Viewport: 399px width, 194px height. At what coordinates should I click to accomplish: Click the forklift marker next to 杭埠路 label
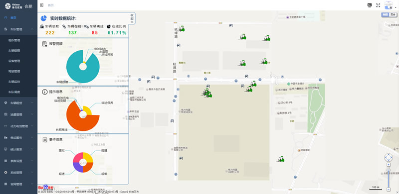coord(181,29)
